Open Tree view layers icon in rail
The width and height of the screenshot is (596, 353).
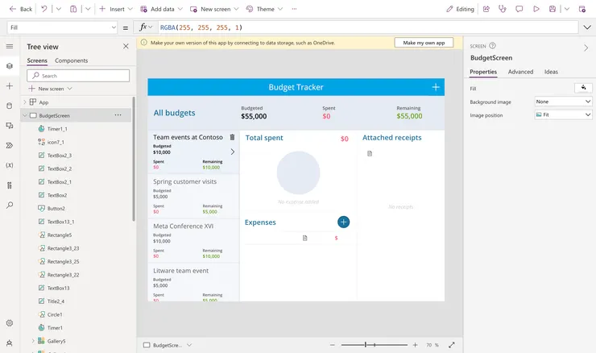point(10,66)
